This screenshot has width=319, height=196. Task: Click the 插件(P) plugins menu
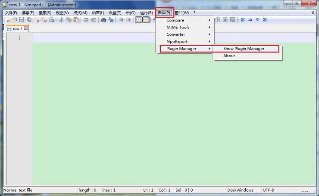(164, 13)
